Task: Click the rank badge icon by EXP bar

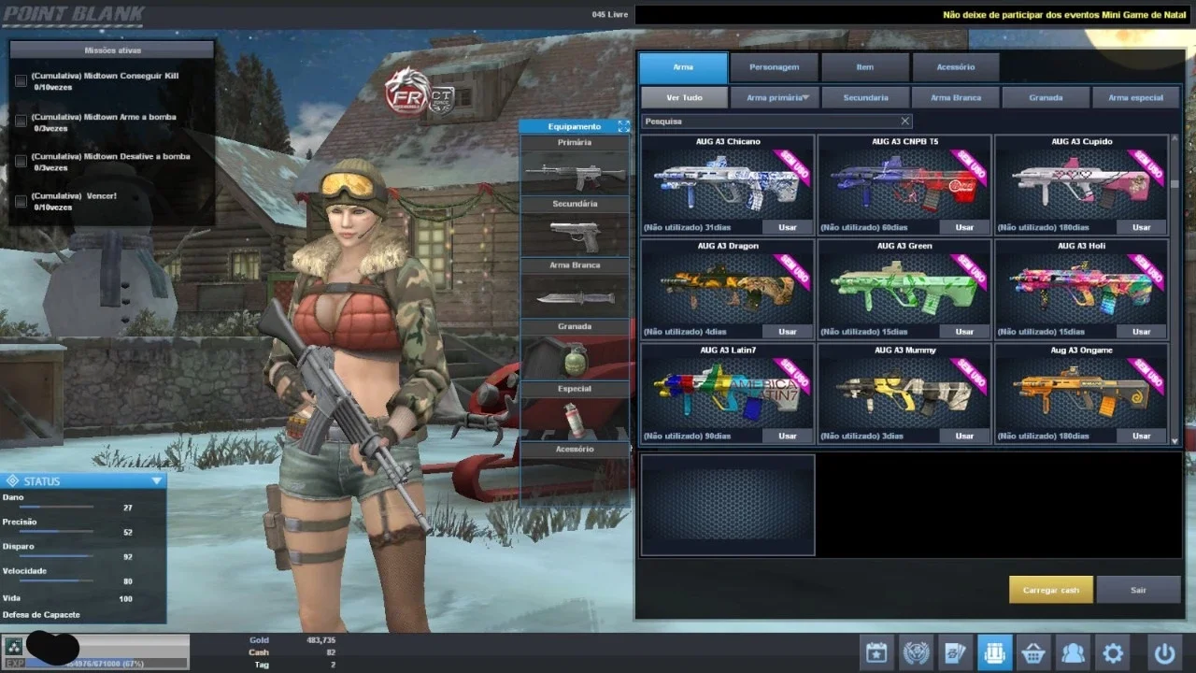Action: coord(13,646)
